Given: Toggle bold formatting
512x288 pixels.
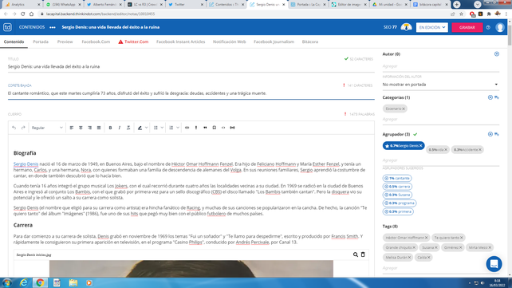Looking at the screenshot, I should point(110,128).
